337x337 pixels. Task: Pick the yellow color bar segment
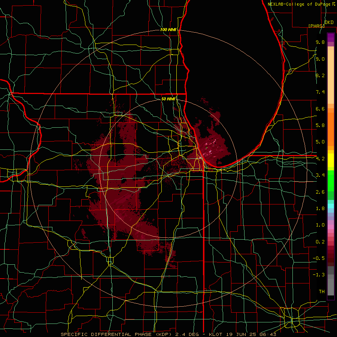tap(331, 160)
